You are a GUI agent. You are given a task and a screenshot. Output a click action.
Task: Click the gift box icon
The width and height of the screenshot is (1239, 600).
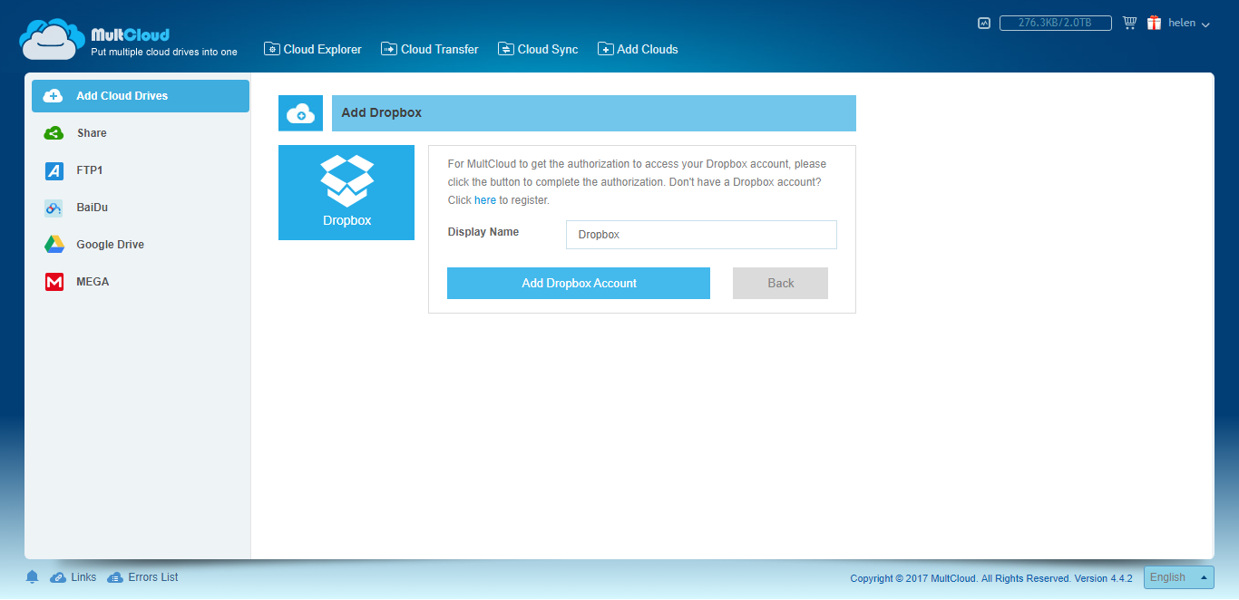tap(1154, 23)
